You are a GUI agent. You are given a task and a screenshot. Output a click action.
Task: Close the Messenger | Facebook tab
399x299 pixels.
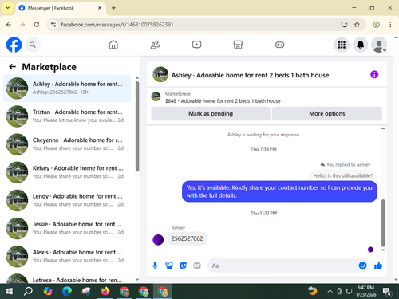click(x=100, y=8)
